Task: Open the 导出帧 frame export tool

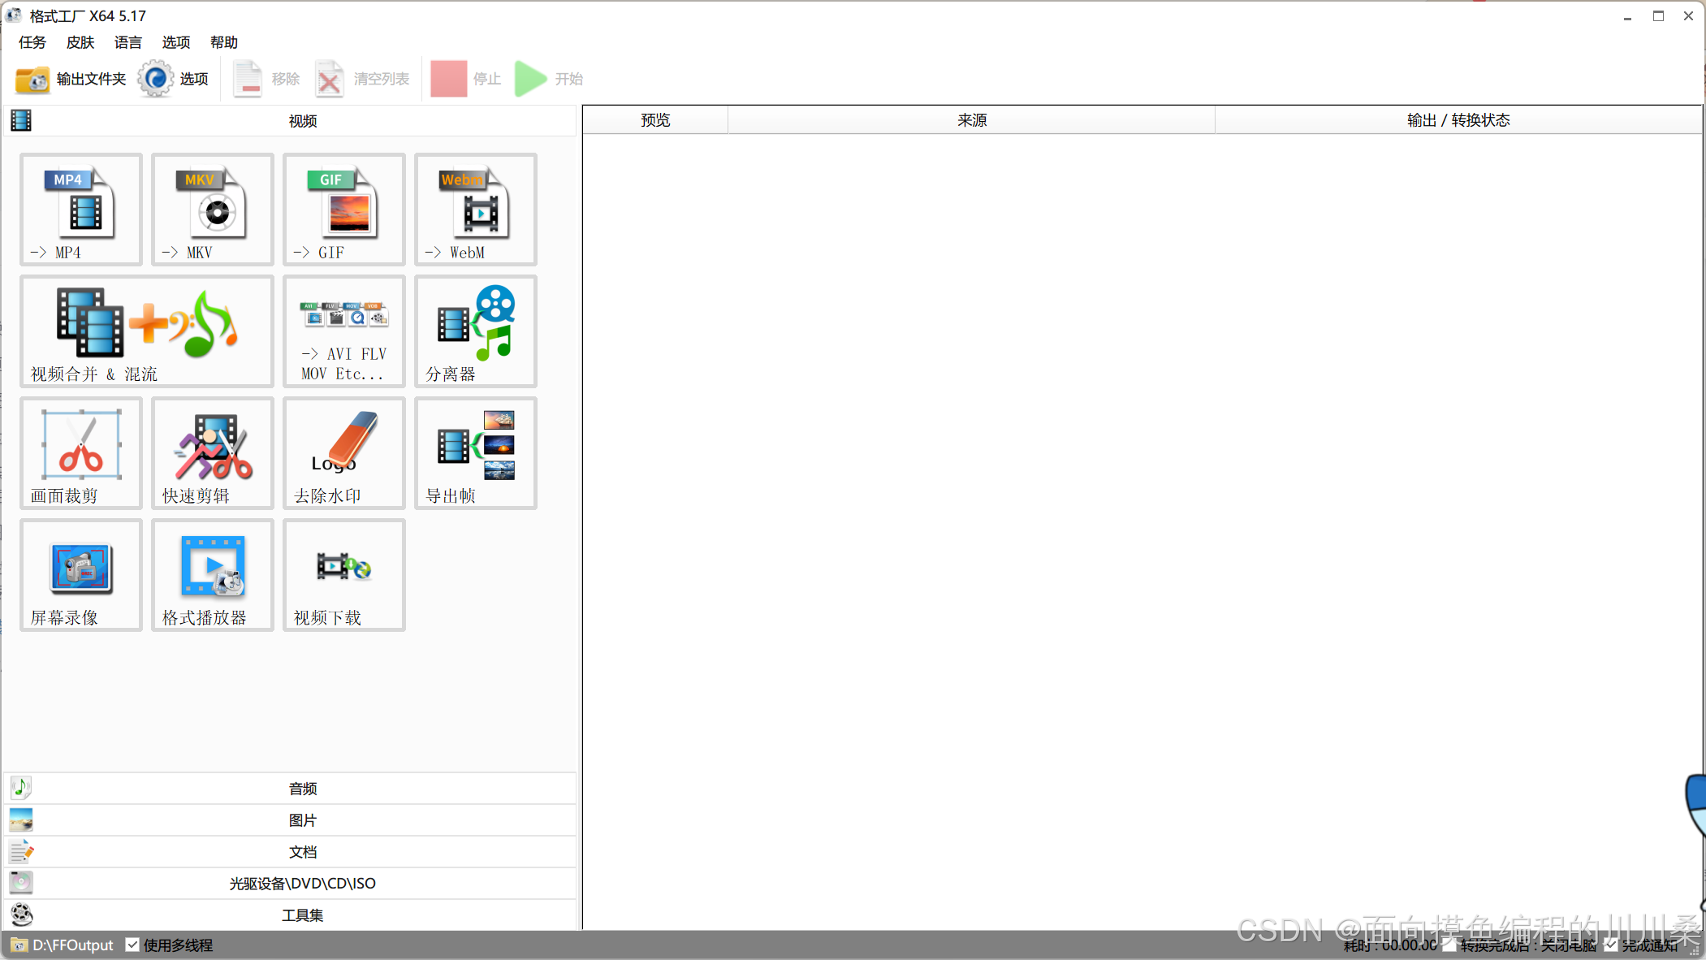Action: (x=475, y=452)
